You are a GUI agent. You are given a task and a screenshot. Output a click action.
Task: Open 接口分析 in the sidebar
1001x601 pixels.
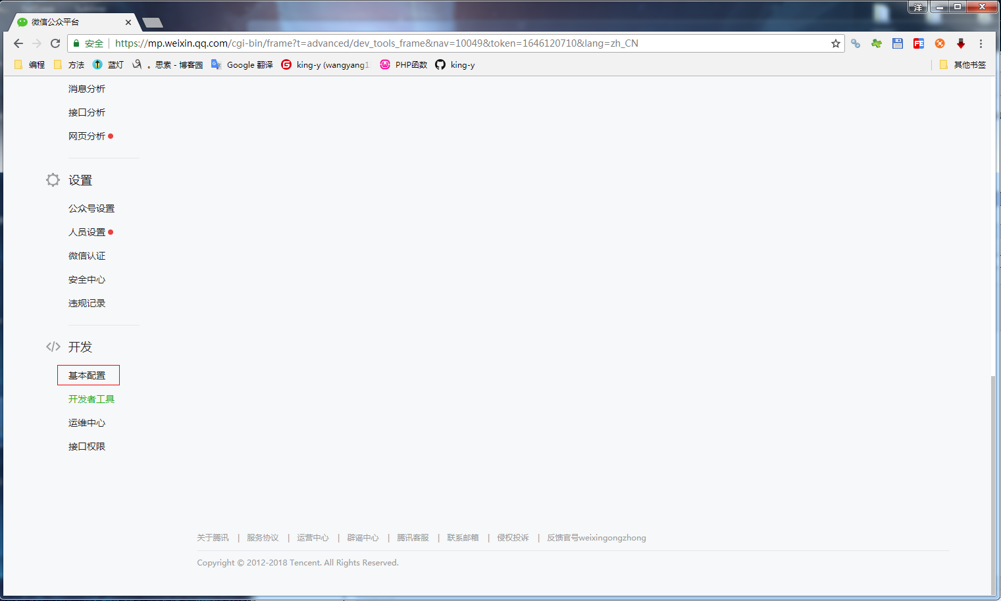87,112
